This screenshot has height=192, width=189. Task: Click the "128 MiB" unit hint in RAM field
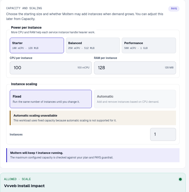pos(169,68)
